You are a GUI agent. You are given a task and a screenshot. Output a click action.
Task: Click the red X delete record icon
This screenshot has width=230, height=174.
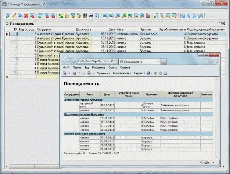pos(26,16)
